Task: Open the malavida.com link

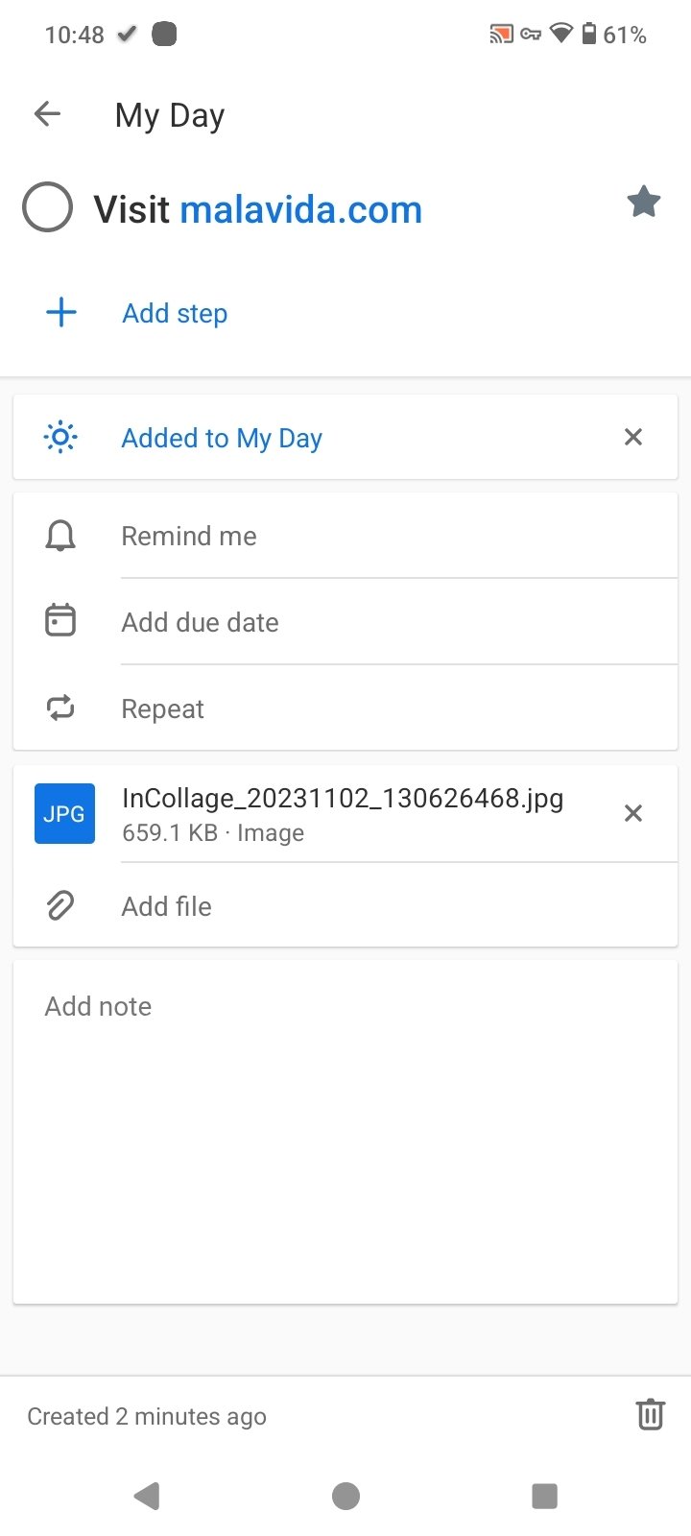Action: (301, 209)
